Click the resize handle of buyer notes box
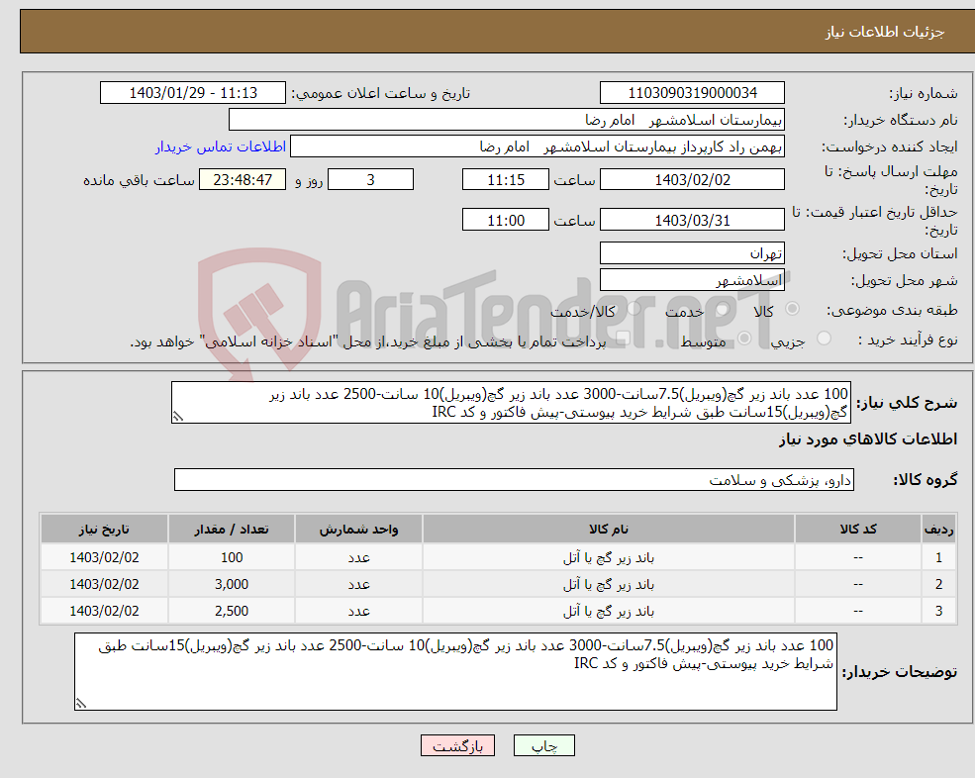 [x=81, y=704]
